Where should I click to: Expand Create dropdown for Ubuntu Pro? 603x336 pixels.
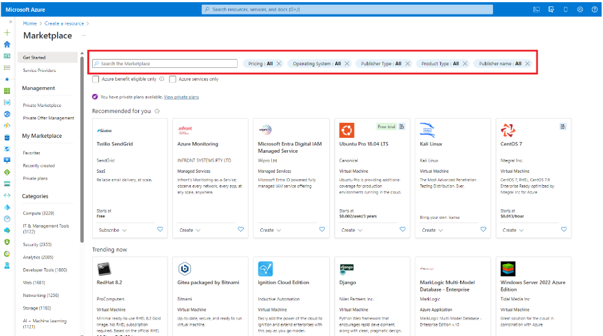coord(352,230)
